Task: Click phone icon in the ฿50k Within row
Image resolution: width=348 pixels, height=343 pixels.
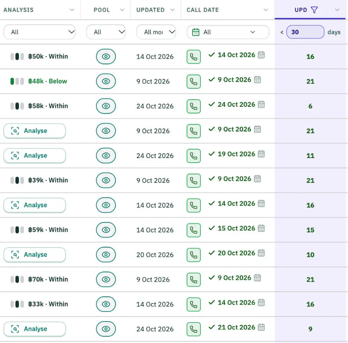Action: click(193, 57)
